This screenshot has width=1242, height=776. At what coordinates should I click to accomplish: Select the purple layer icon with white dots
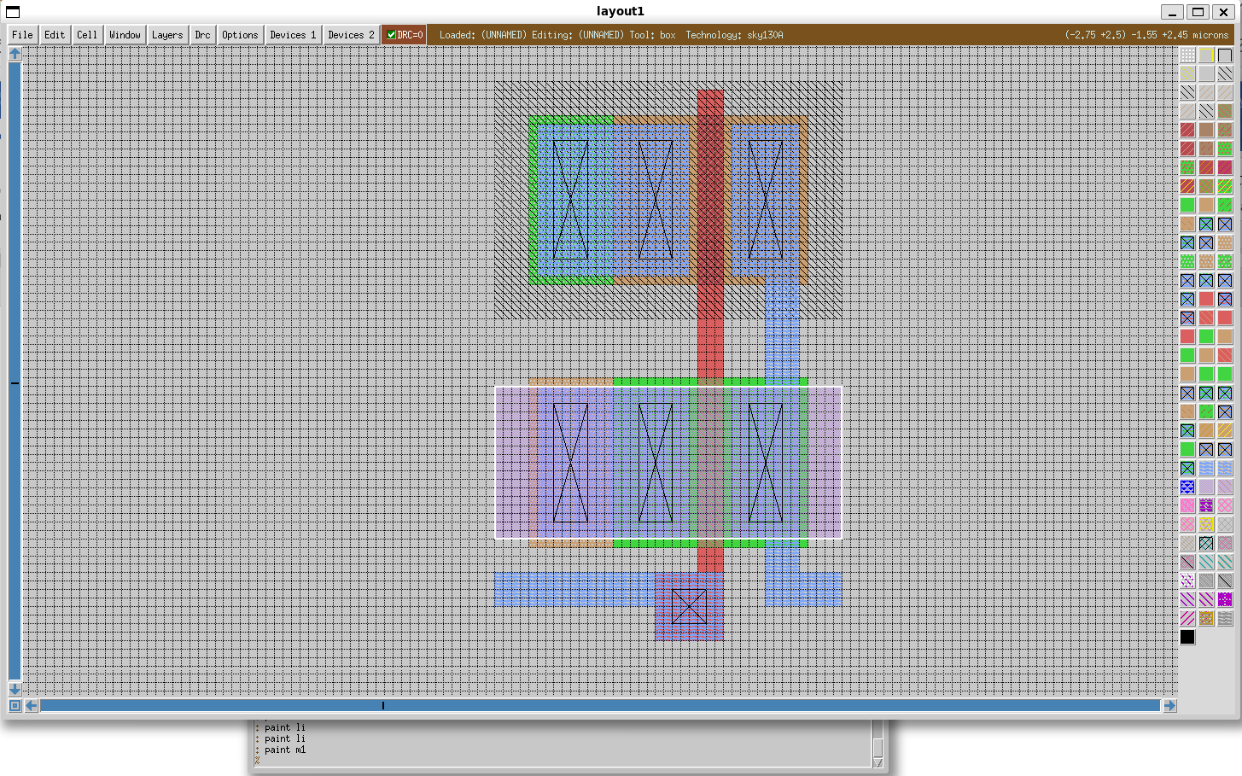1206,505
